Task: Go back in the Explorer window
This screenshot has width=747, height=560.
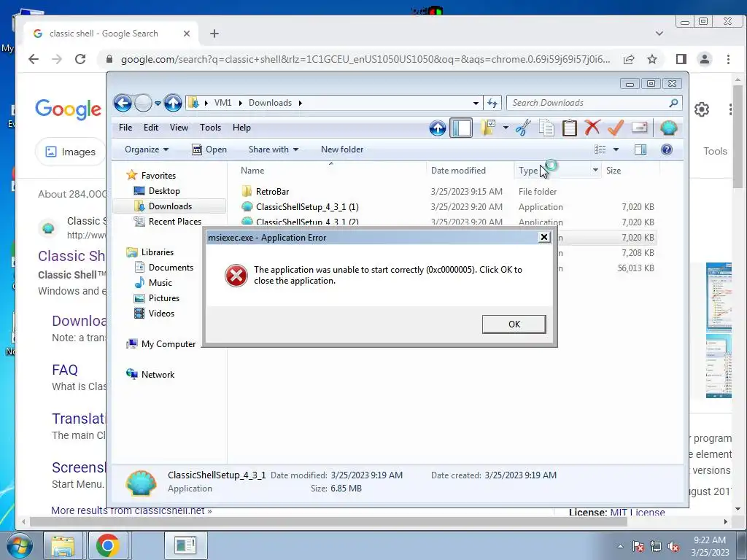Action: (x=123, y=103)
